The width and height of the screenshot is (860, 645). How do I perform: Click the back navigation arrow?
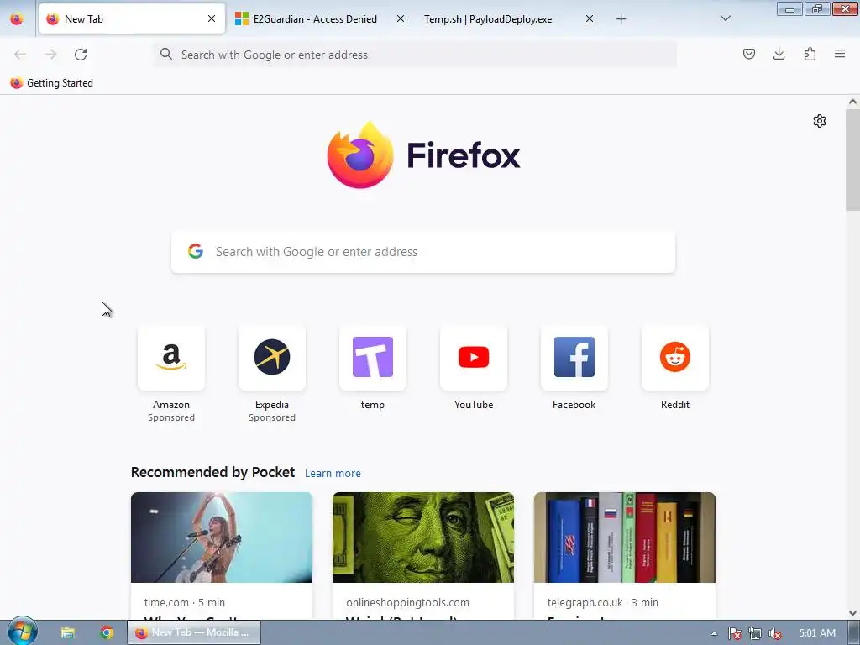click(x=20, y=55)
